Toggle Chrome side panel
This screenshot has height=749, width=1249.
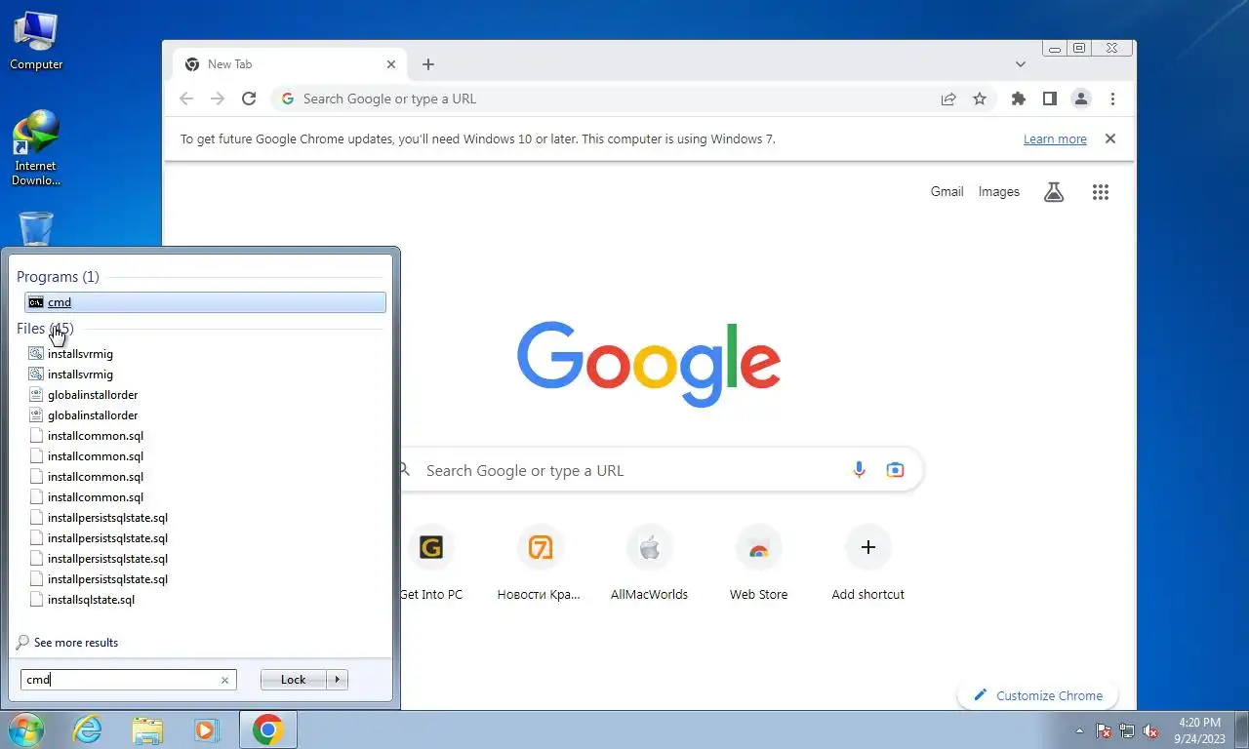click(1050, 99)
